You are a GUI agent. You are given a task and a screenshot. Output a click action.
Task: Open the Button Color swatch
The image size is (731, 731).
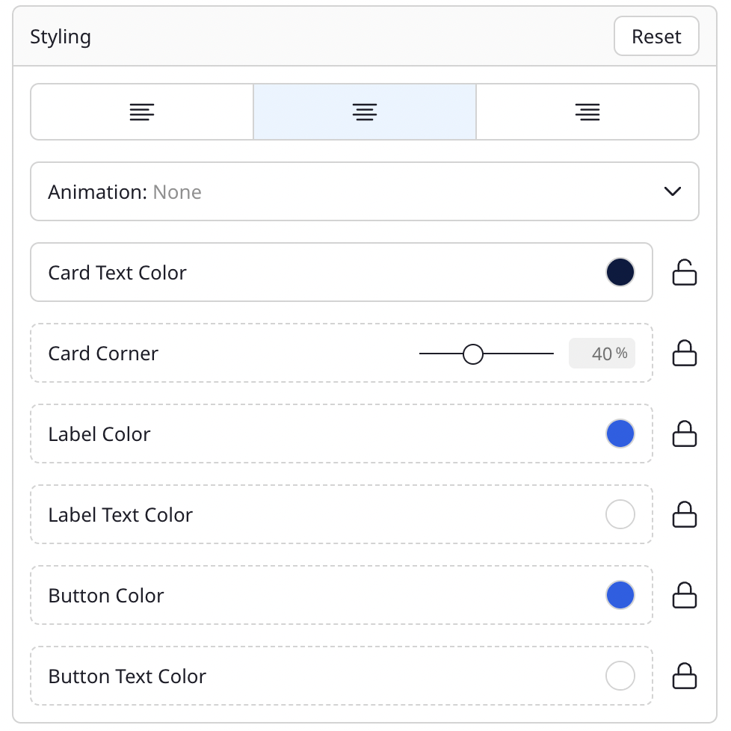(620, 595)
